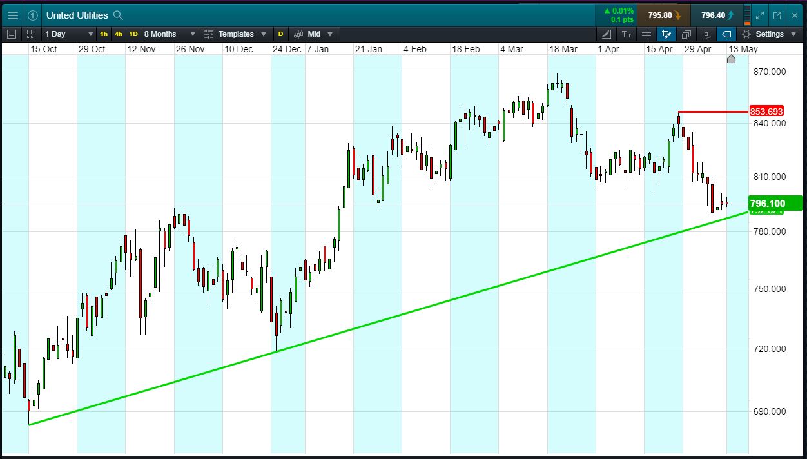The width and height of the screenshot is (807, 459).
Task: Click the 690.000 price axis label
Action: (769, 411)
